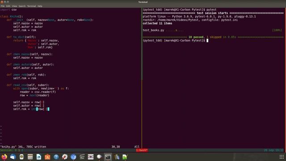
Task: Click the 'pytest' command on first prompt line
Action: pos(211,9)
